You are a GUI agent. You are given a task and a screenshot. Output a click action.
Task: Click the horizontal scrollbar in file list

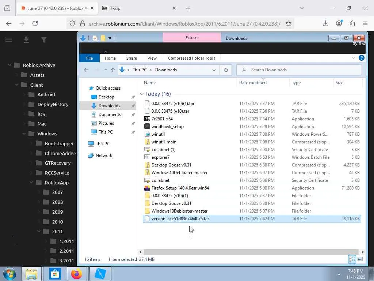pyautogui.click(x=251, y=252)
